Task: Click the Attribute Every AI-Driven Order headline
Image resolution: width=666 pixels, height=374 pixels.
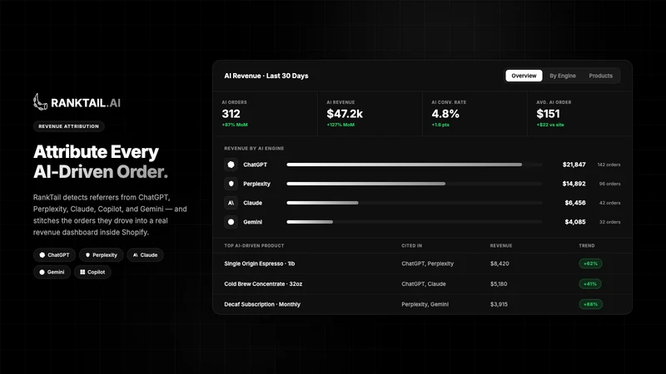Action: coord(101,161)
